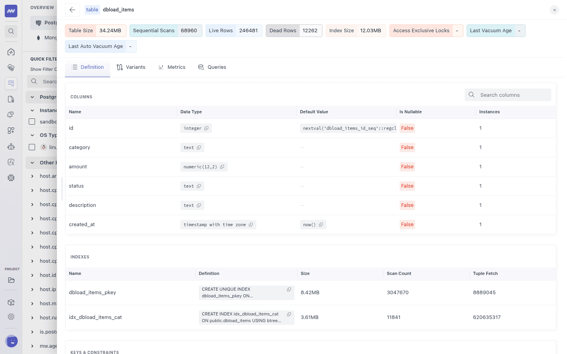Viewport: 567px width, 354px height.
Task: Copy the category text data type
Action: click(199, 147)
